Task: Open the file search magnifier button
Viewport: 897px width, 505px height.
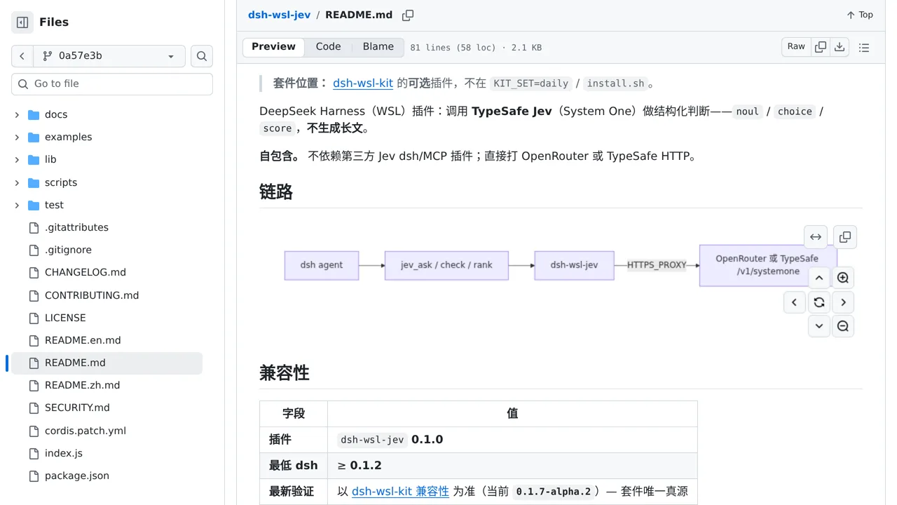Action: pos(202,56)
